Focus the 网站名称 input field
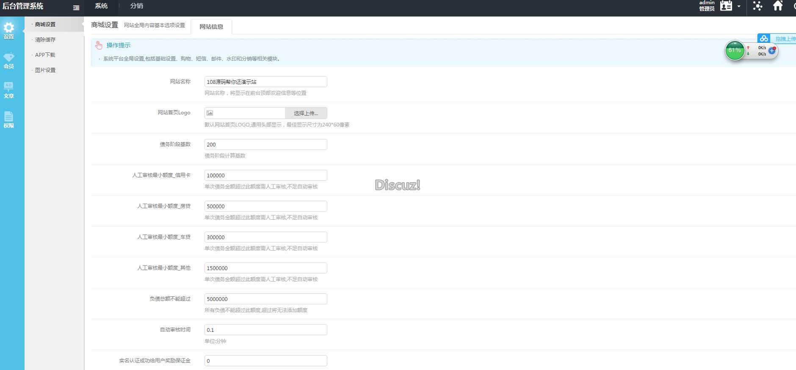The width and height of the screenshot is (796, 370). tap(265, 82)
